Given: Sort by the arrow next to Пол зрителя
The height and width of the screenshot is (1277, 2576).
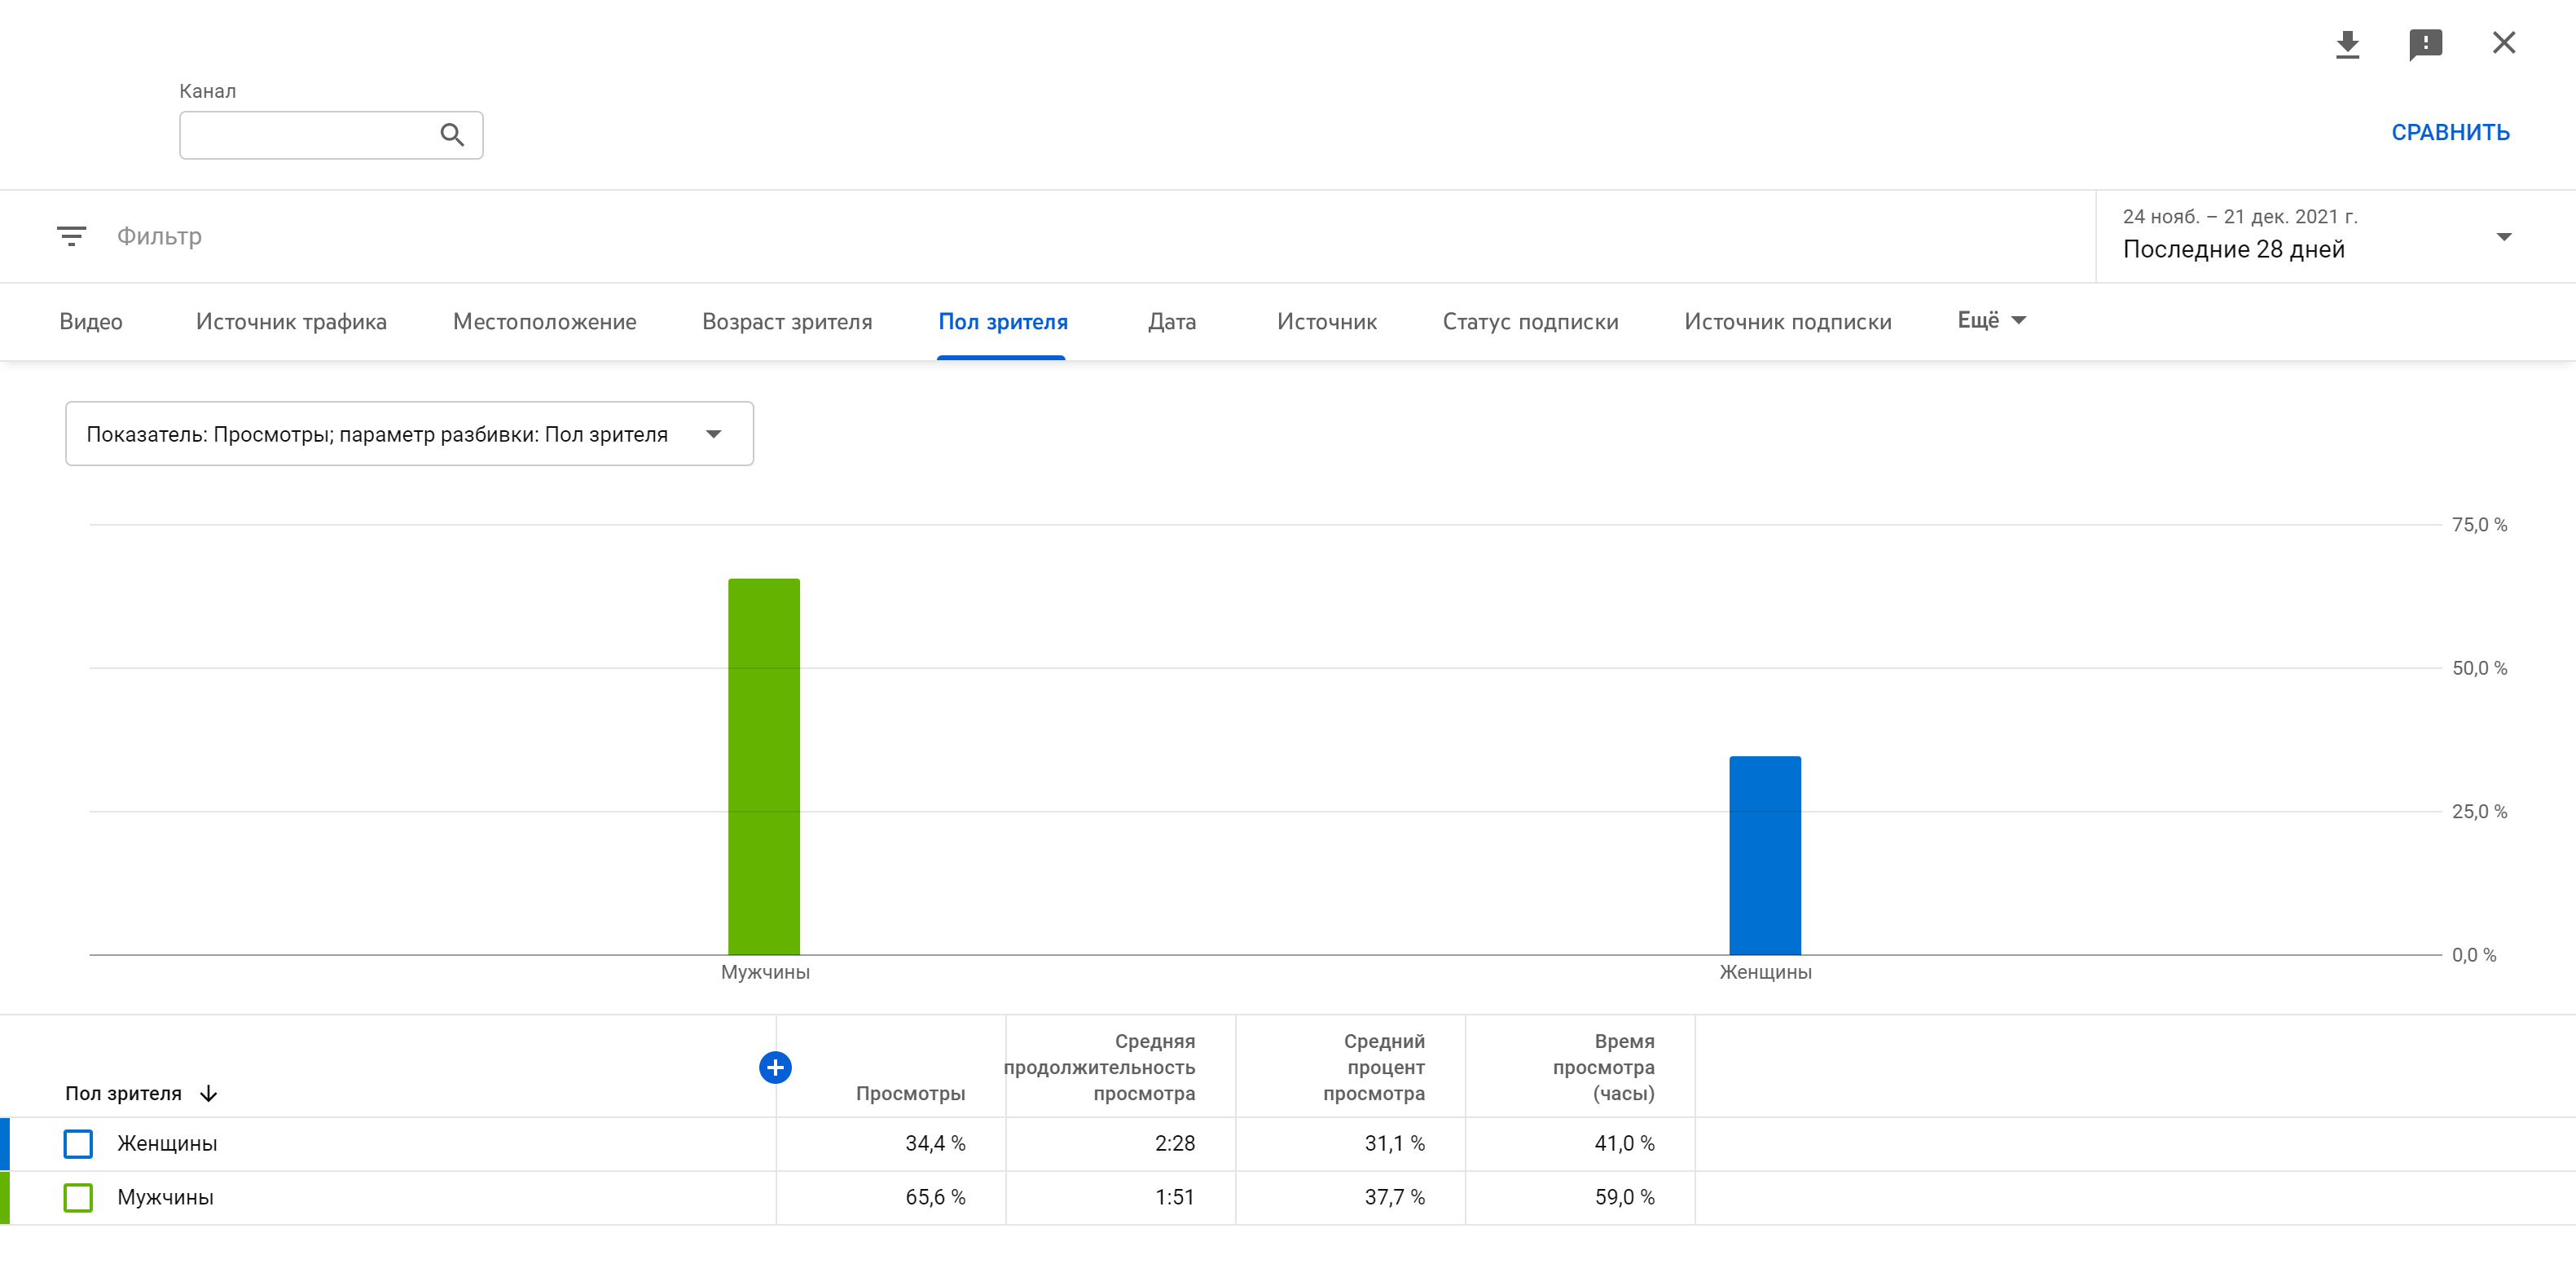Looking at the screenshot, I should pos(208,1093).
